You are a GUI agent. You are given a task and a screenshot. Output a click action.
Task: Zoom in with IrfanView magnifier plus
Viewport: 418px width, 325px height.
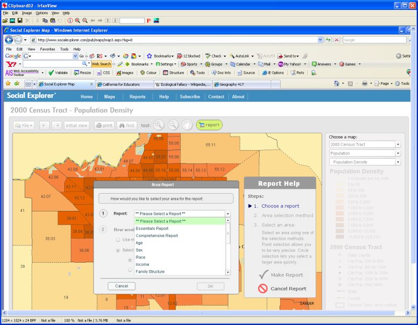(77, 20)
